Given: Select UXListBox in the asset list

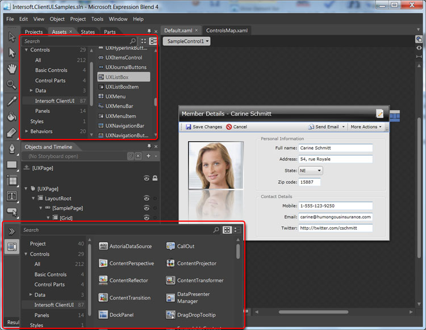Looking at the screenshot, I should (124, 77).
